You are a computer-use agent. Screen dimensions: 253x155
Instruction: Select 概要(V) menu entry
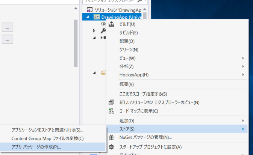[177, 84]
